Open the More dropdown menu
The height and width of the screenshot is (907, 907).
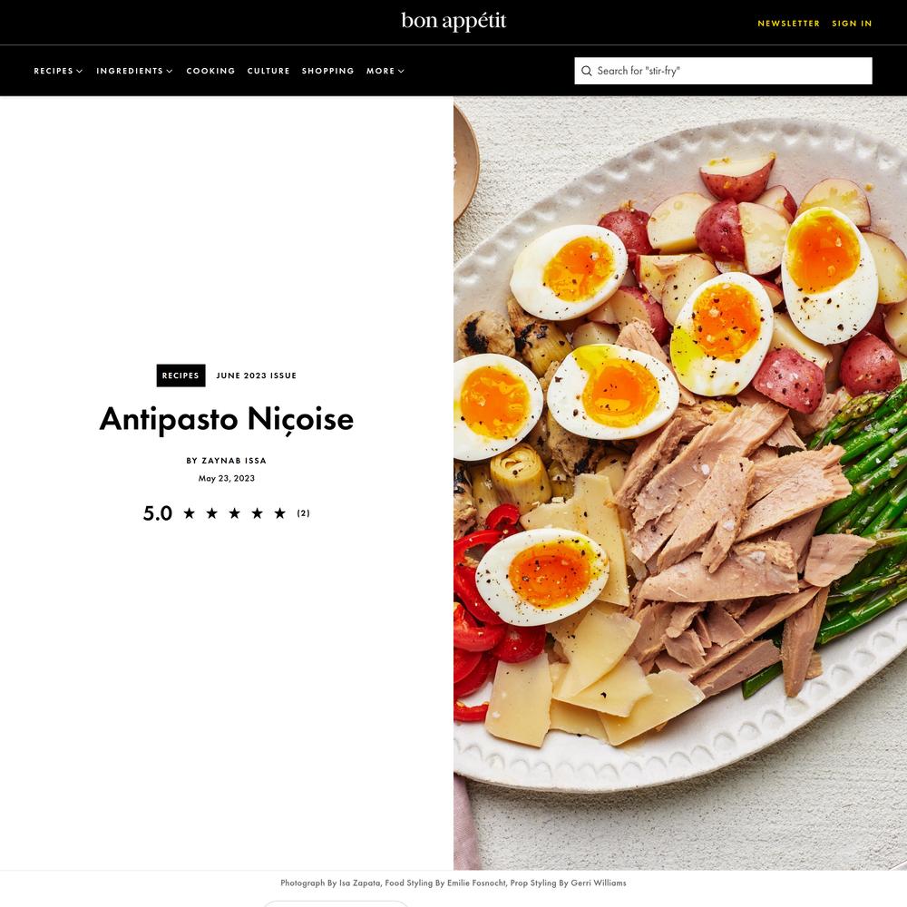coord(385,71)
